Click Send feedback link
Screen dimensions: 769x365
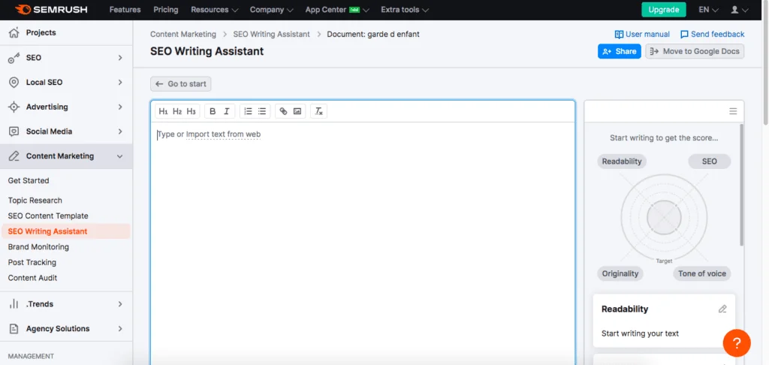point(712,35)
